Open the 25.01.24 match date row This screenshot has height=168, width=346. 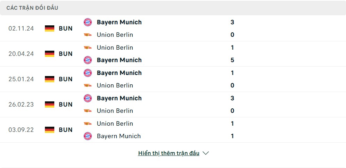pos(173,79)
